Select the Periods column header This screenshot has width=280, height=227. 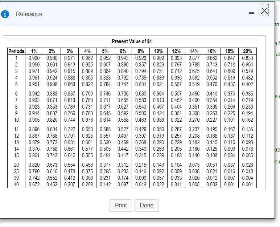[x=16, y=51]
